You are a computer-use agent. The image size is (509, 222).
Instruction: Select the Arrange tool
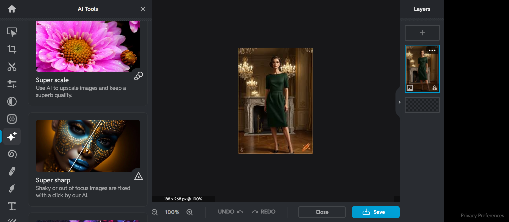tap(12, 32)
